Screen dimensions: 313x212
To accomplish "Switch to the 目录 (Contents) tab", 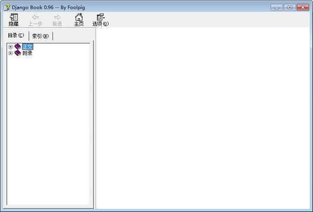I will 16,36.
